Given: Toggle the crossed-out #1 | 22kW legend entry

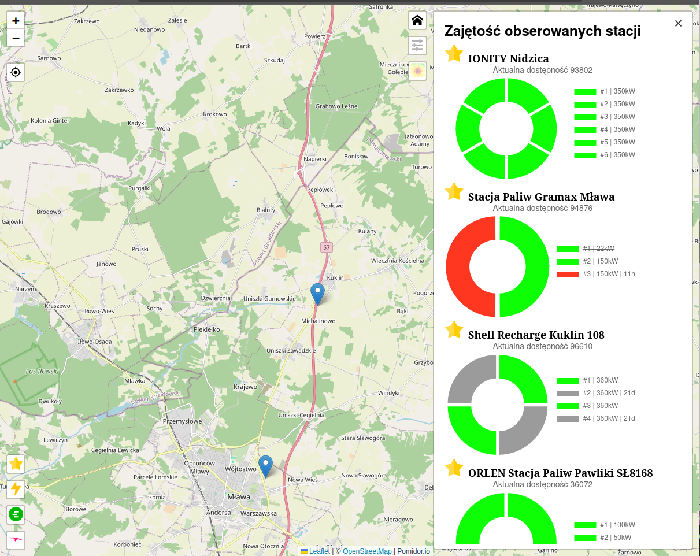Looking at the screenshot, I should (x=586, y=249).
